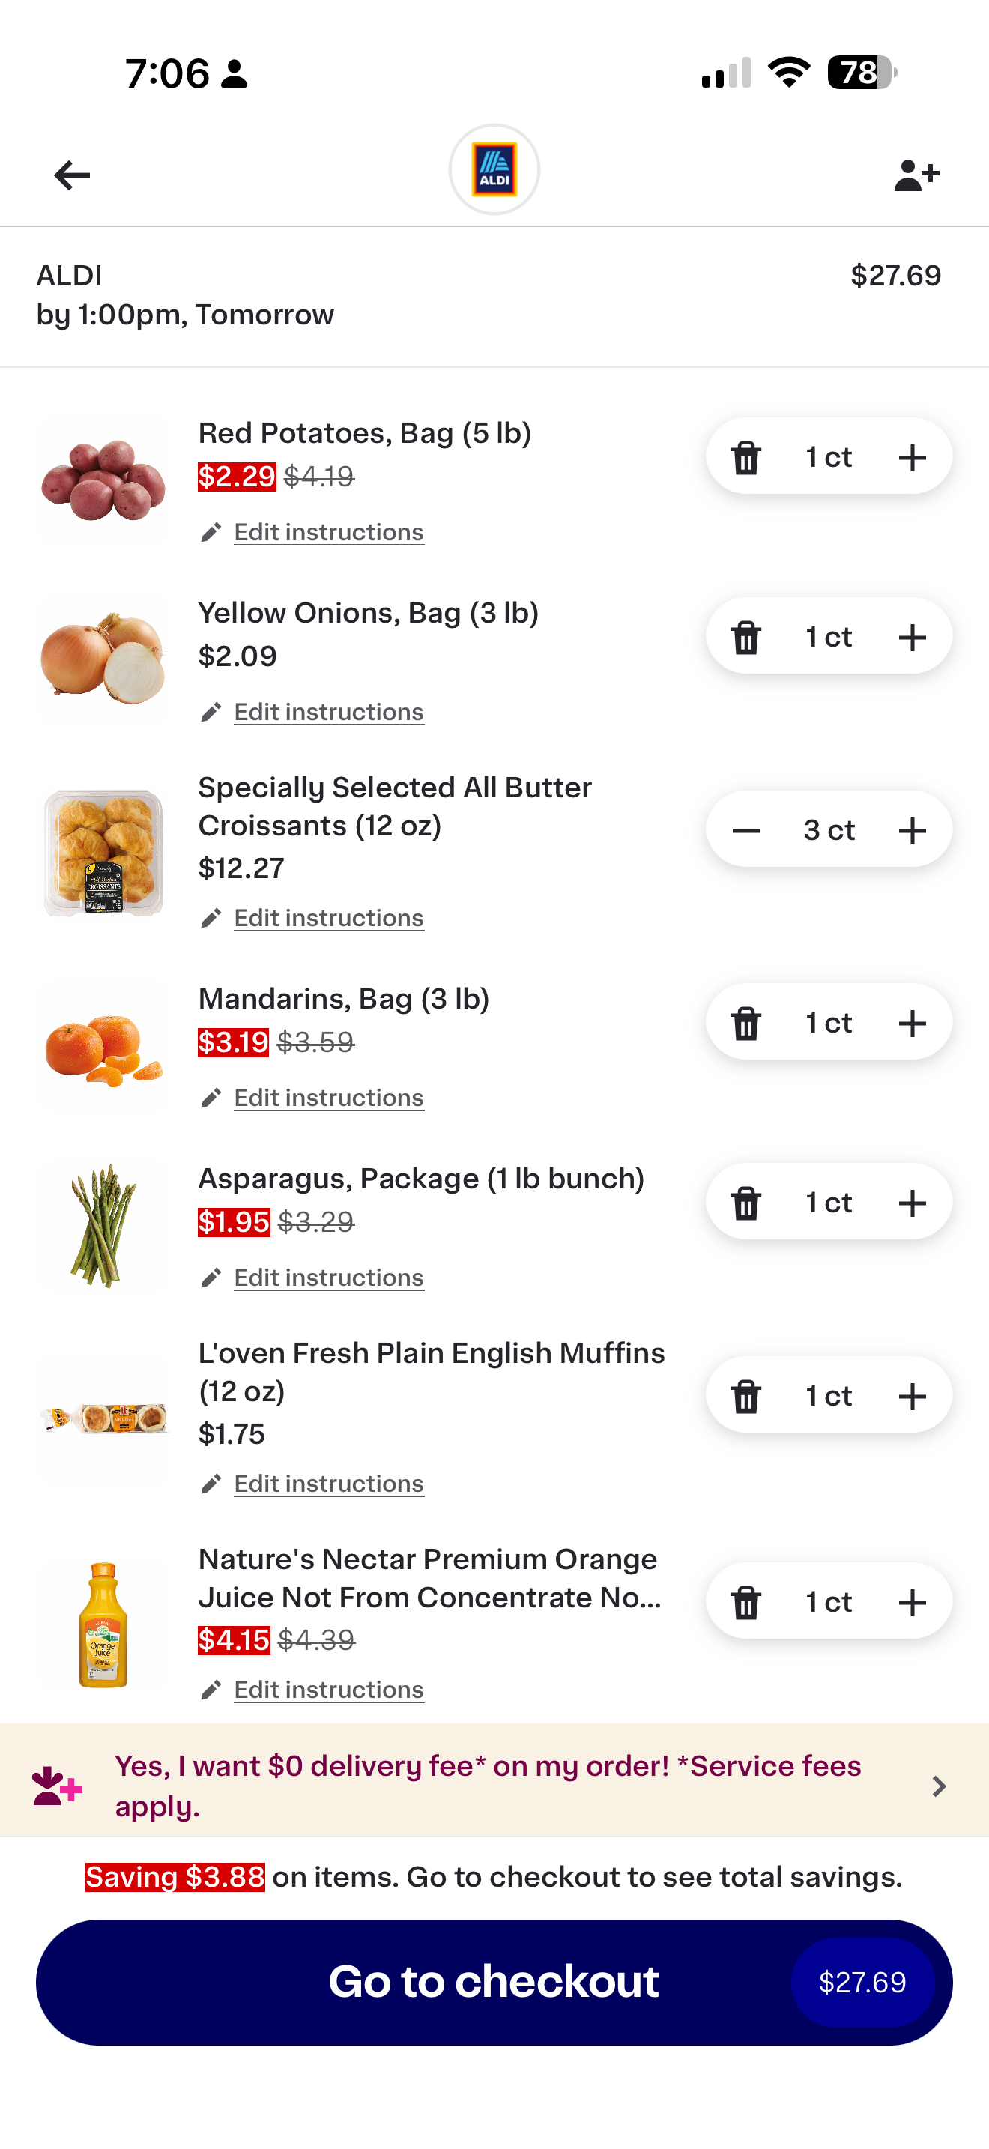Increase croissants quantity with plus button
Viewport: 989px width, 2149px height.
click(913, 831)
